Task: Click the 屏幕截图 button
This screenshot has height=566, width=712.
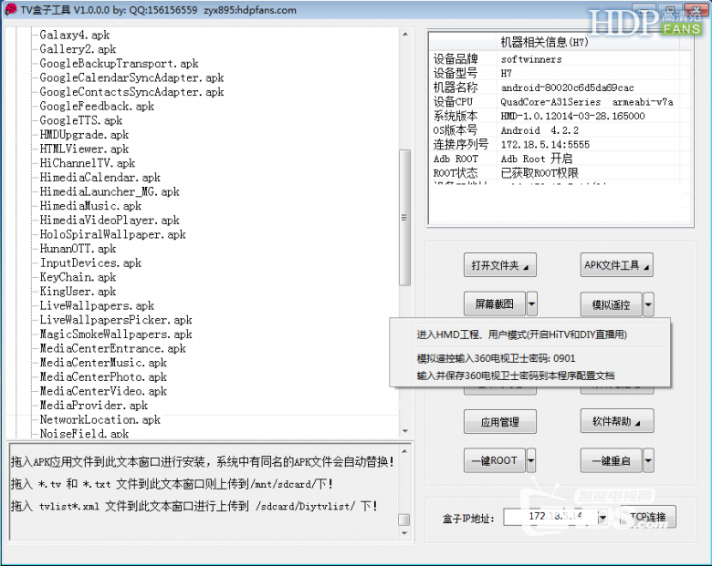Action: pyautogui.click(x=495, y=304)
